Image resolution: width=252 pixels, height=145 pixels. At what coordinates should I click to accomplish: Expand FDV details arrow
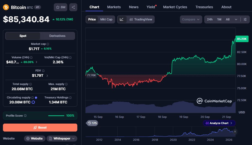click(47, 76)
